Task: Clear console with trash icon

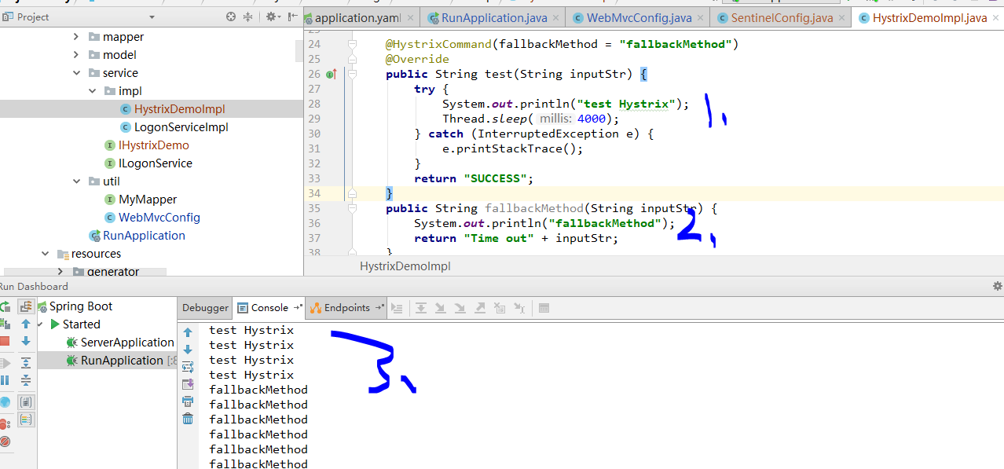Action: point(188,419)
